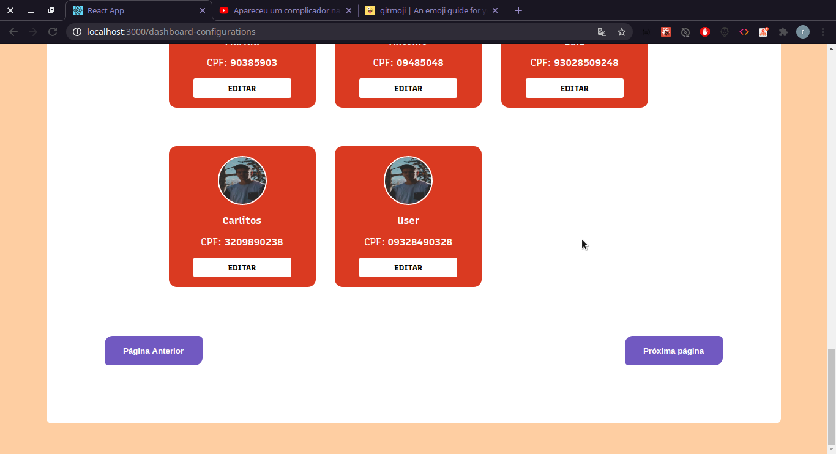Click EDITAR for CPF 90385903
Image resolution: width=836 pixels, height=454 pixels.
click(242, 88)
